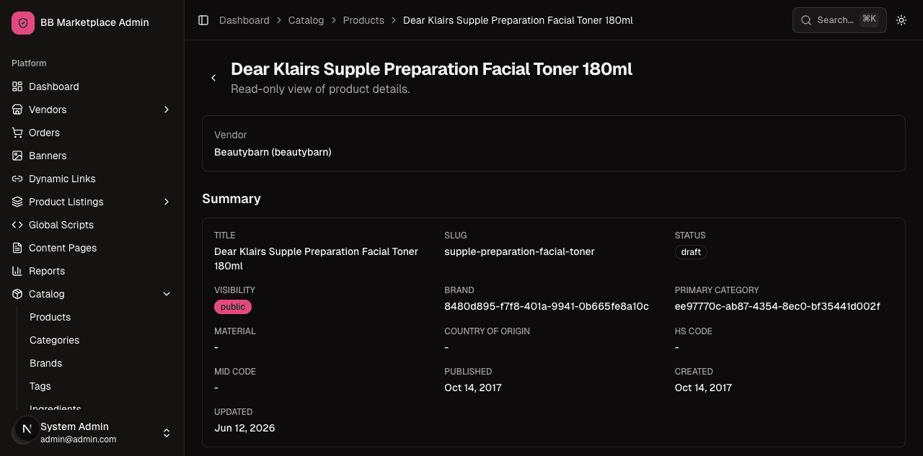This screenshot has width=923, height=456.
Task: Click the admin@admin.com email text
Action: tap(78, 439)
